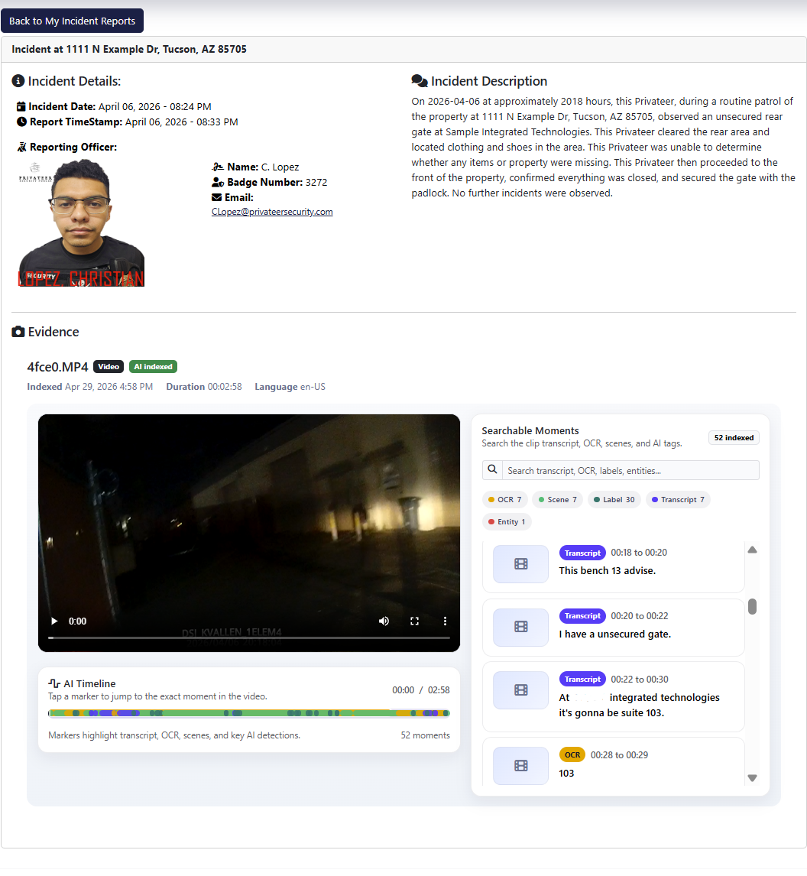Open the film thumbnail for 'I have a unsecured gate'
This screenshot has width=807, height=876.
[520, 627]
